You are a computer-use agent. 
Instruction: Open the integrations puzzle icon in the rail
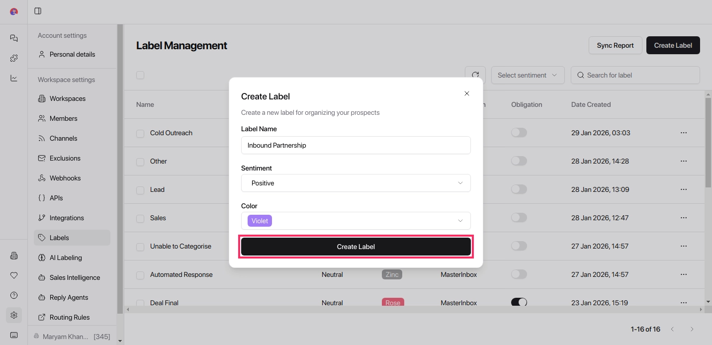point(13,58)
